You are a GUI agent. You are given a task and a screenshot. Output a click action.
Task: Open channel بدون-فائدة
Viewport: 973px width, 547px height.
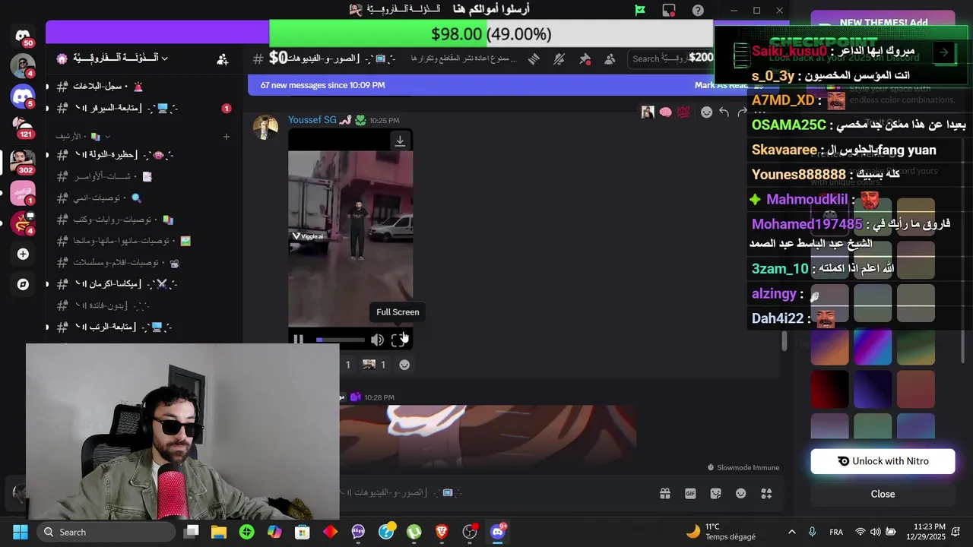click(143, 305)
